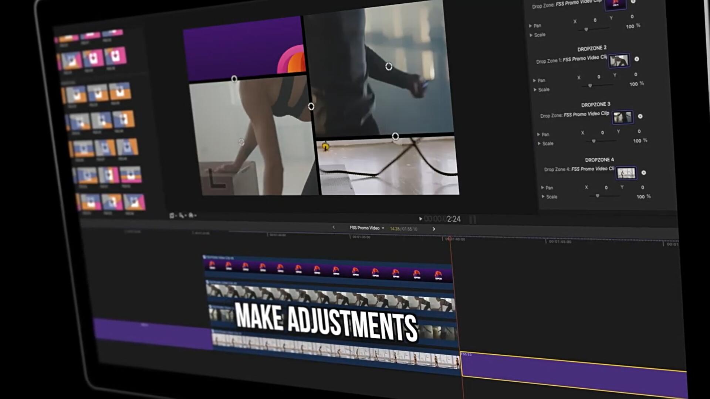Clear the DROPZONE 4 image well with its reset icon
Screen dimensions: 710x399
pos(644,173)
